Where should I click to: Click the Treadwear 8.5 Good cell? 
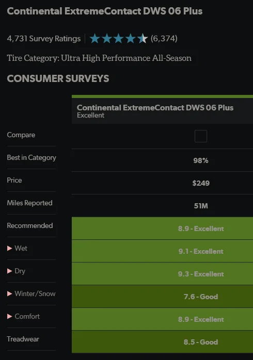162,342
